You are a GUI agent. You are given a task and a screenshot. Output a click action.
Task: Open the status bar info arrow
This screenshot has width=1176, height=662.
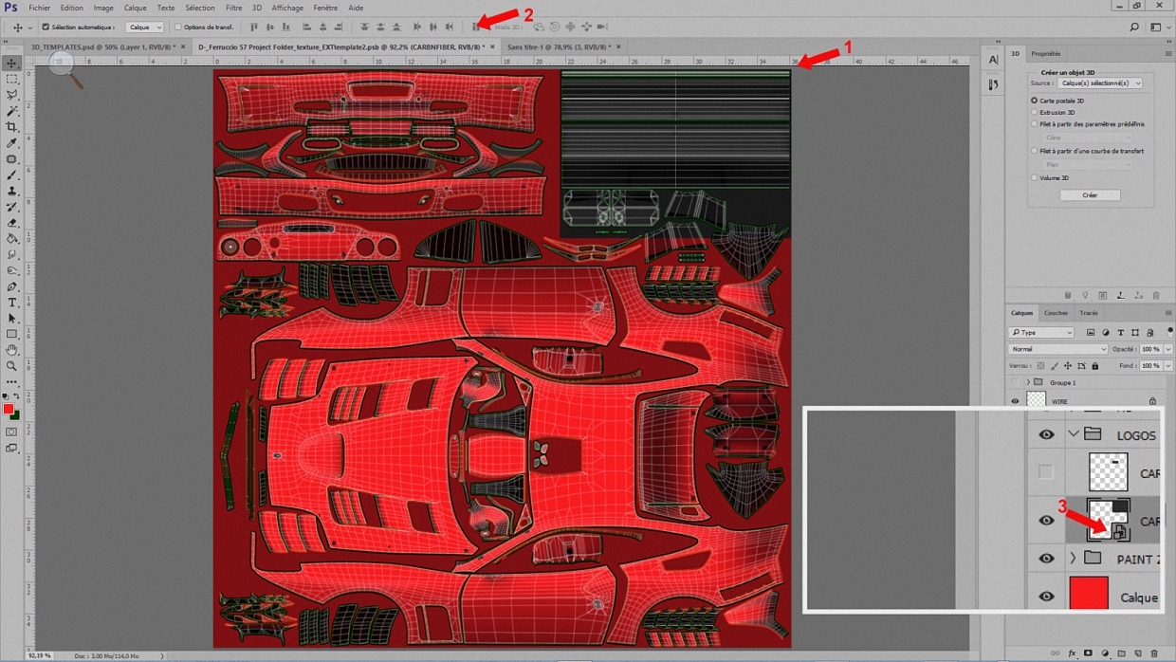(x=162, y=655)
